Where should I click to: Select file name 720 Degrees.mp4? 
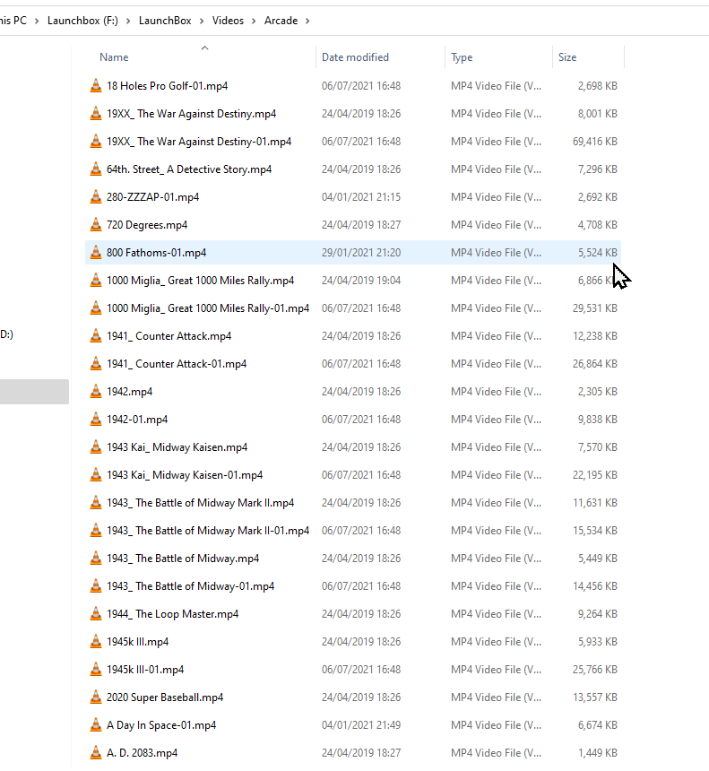147,225
